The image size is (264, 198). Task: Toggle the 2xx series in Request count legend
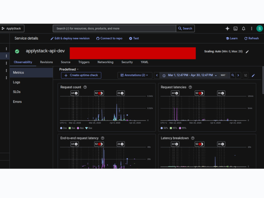pyautogui.click(x=63, y=128)
